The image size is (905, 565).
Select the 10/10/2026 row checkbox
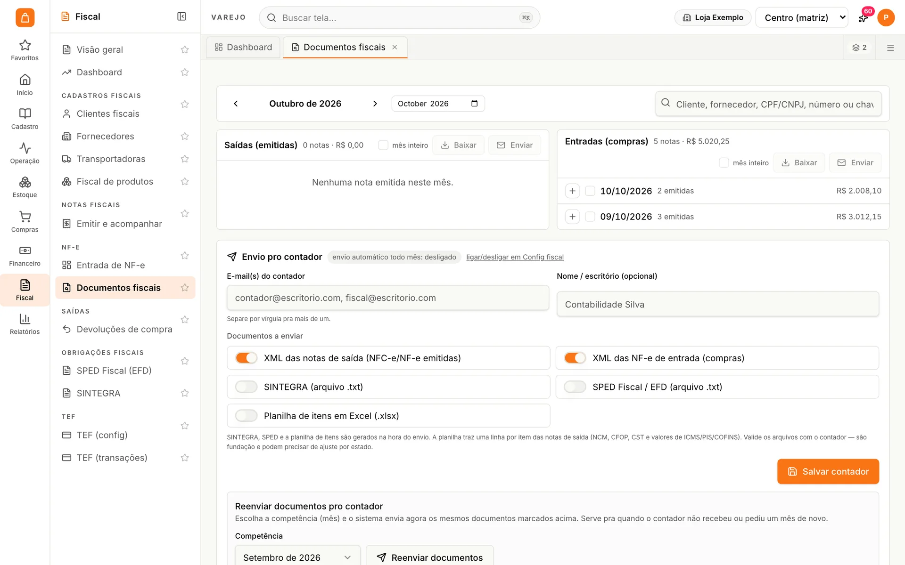tap(590, 191)
